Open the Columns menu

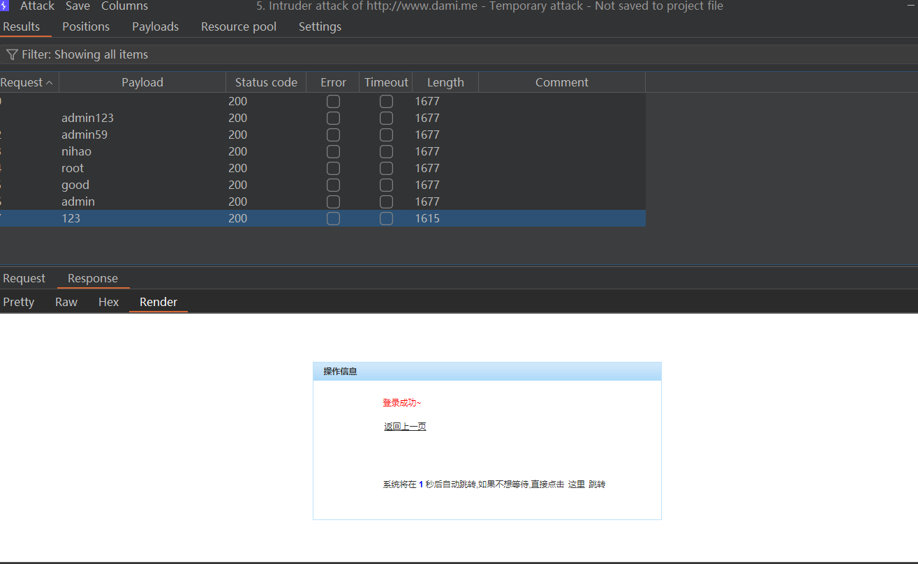point(124,6)
